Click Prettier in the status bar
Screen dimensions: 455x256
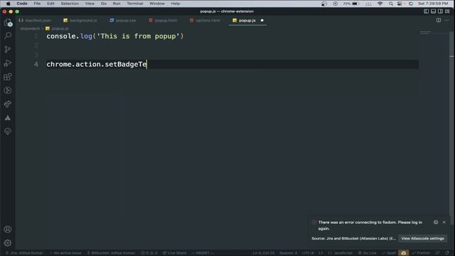click(421, 253)
